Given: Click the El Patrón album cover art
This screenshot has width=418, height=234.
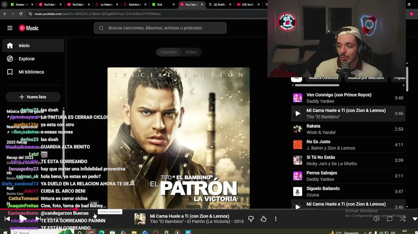Looking at the screenshot, I should coord(179,138).
